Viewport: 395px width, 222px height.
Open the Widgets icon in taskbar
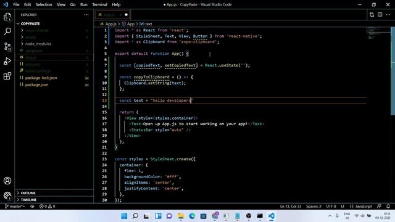[x=158, y=216]
